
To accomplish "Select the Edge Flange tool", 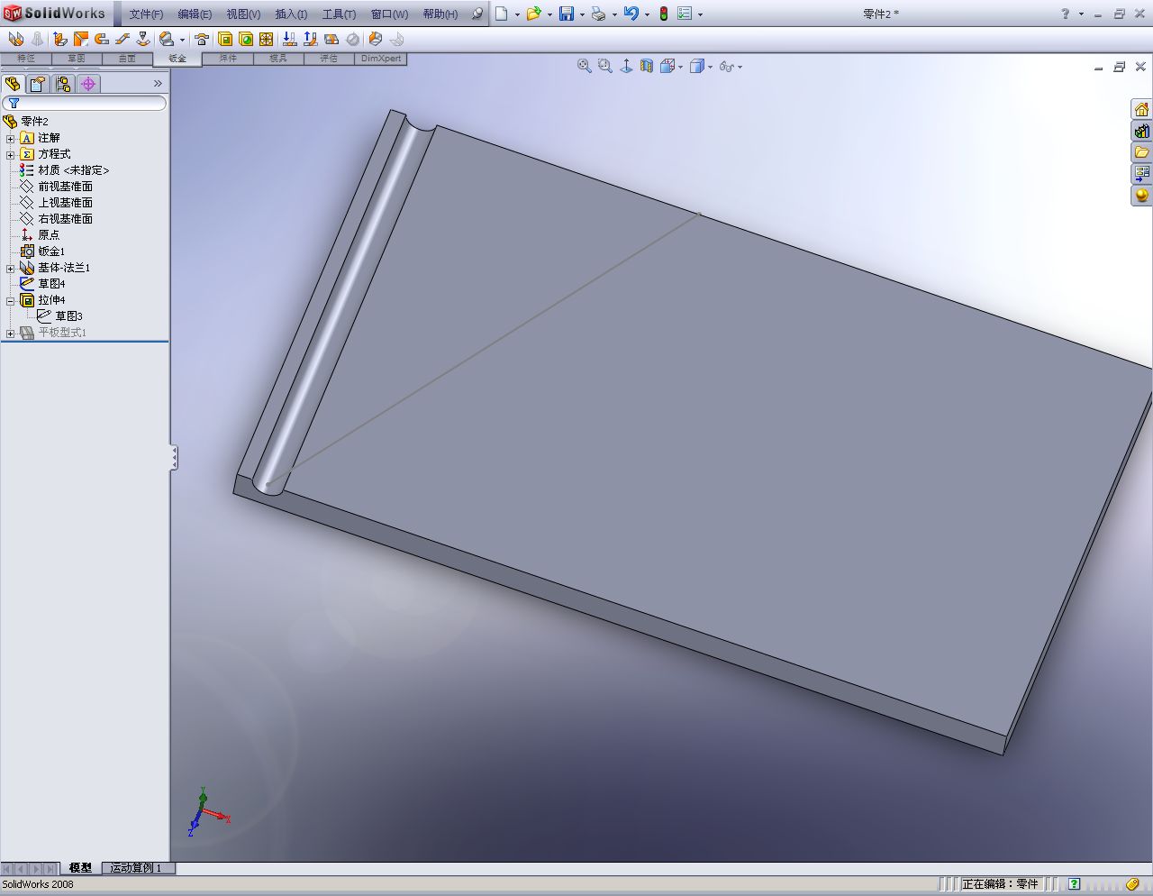I will [59, 39].
